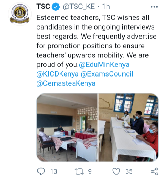The image size is (161, 176).
Task: Click the reply speech bubble icon
Action: [41, 171]
